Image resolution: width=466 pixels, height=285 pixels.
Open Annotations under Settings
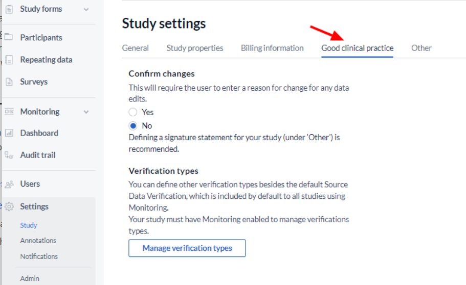pos(38,241)
